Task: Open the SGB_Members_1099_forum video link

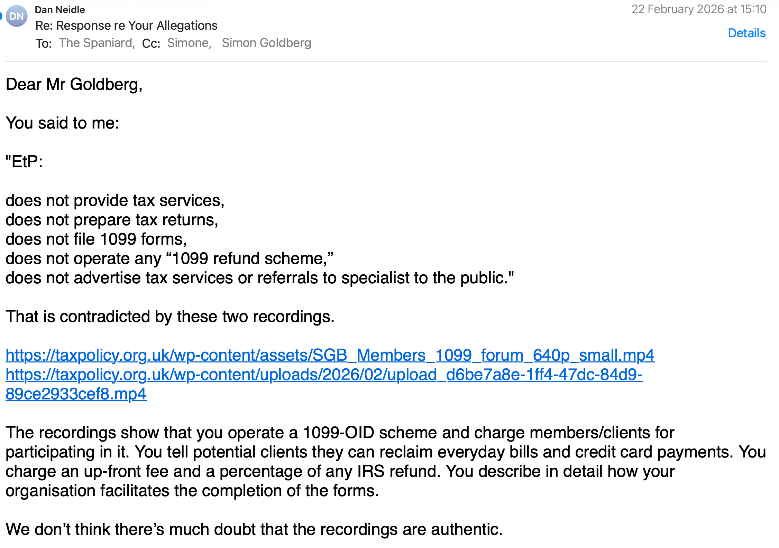Action: [x=330, y=355]
